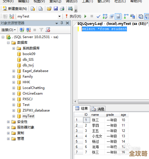
Task: Switch to the 消息 tab
Action: (x=98, y=109)
